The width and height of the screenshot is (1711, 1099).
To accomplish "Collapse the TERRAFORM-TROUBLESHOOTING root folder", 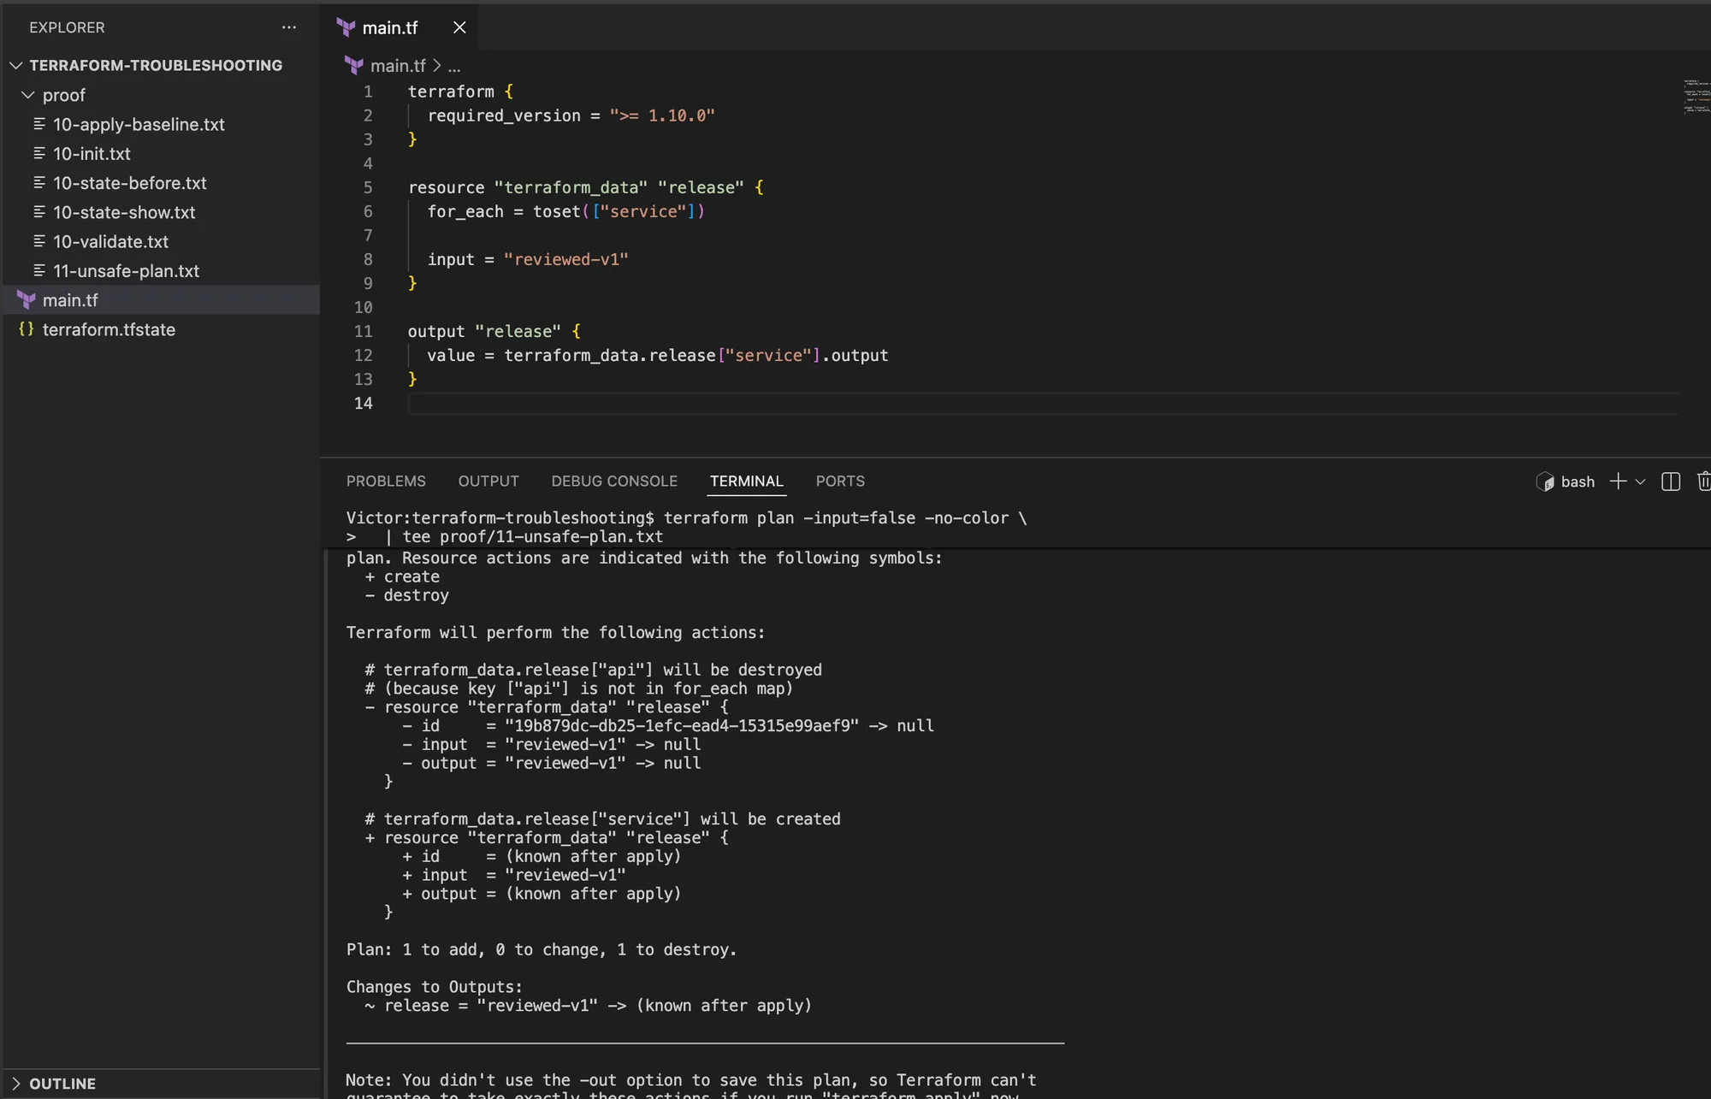I will tap(156, 65).
